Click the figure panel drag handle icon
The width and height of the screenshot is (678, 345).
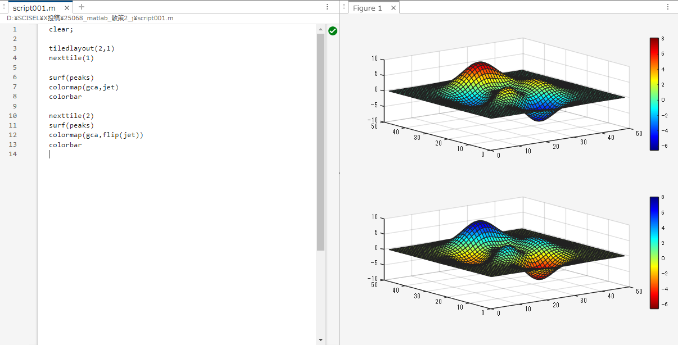click(x=344, y=7)
